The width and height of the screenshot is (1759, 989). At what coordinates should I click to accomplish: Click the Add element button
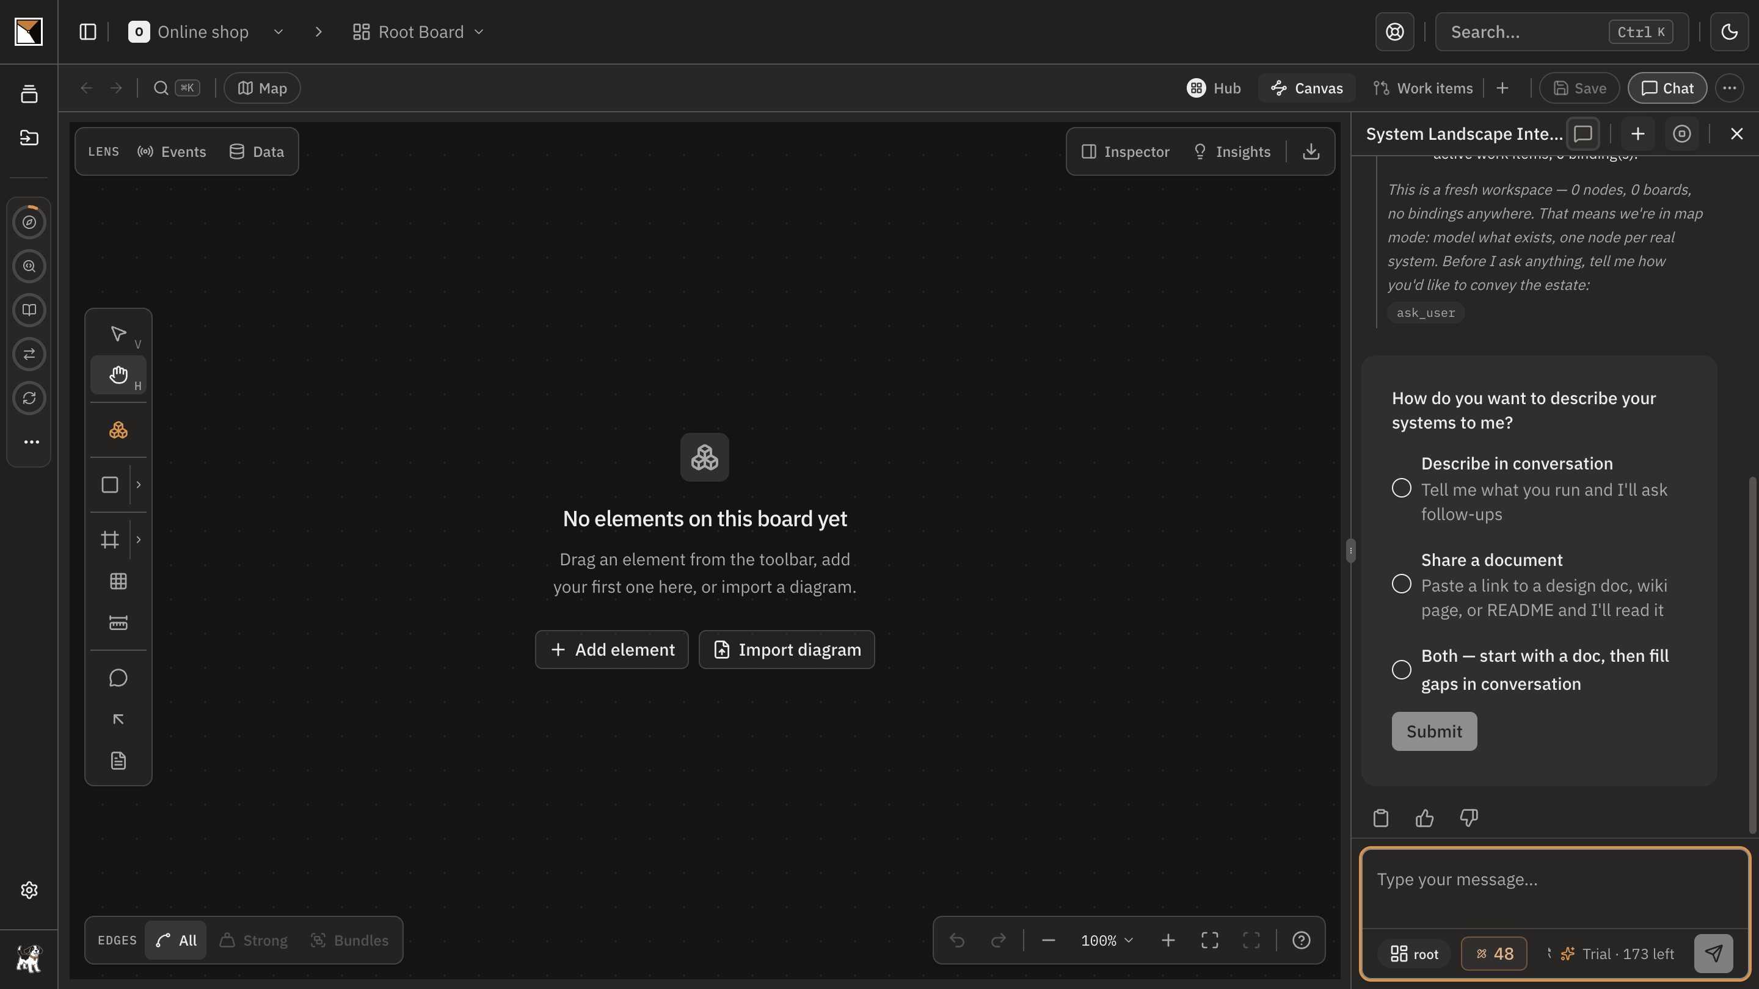pyautogui.click(x=612, y=649)
